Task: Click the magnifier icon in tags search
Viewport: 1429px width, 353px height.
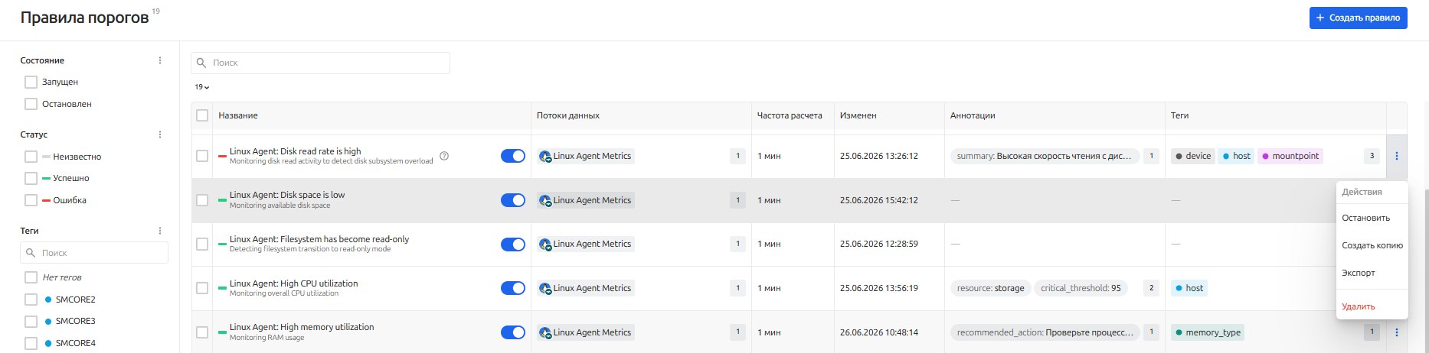Action: point(31,253)
